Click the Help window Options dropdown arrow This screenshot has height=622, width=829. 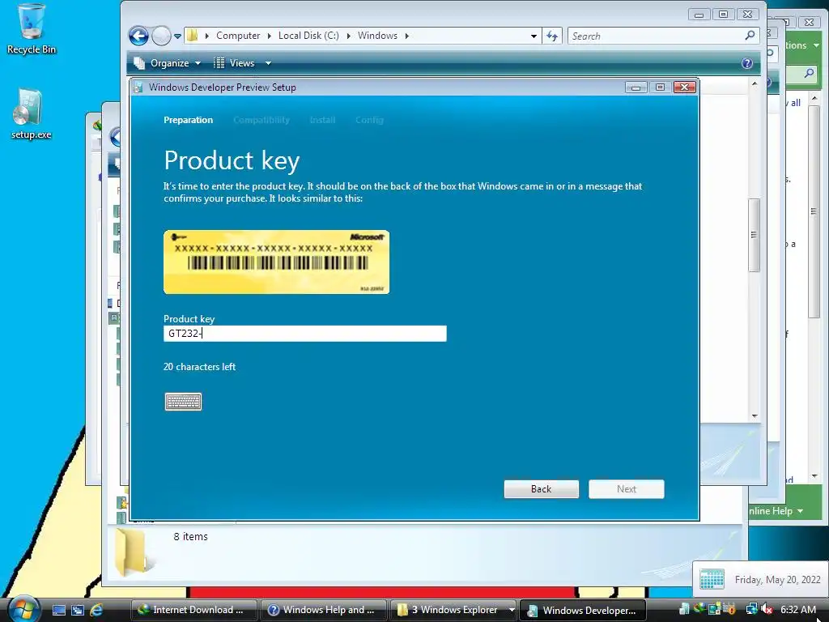816,45
